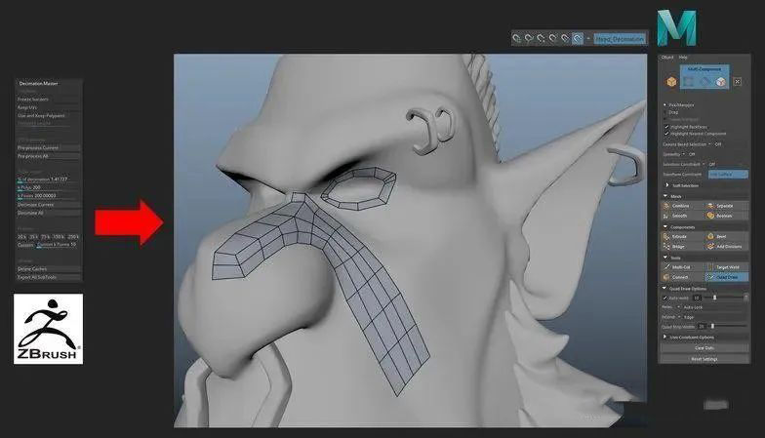Image resolution: width=765 pixels, height=438 pixels.
Task: Adjust the Quad Strip Width slider
Action: (x=712, y=326)
